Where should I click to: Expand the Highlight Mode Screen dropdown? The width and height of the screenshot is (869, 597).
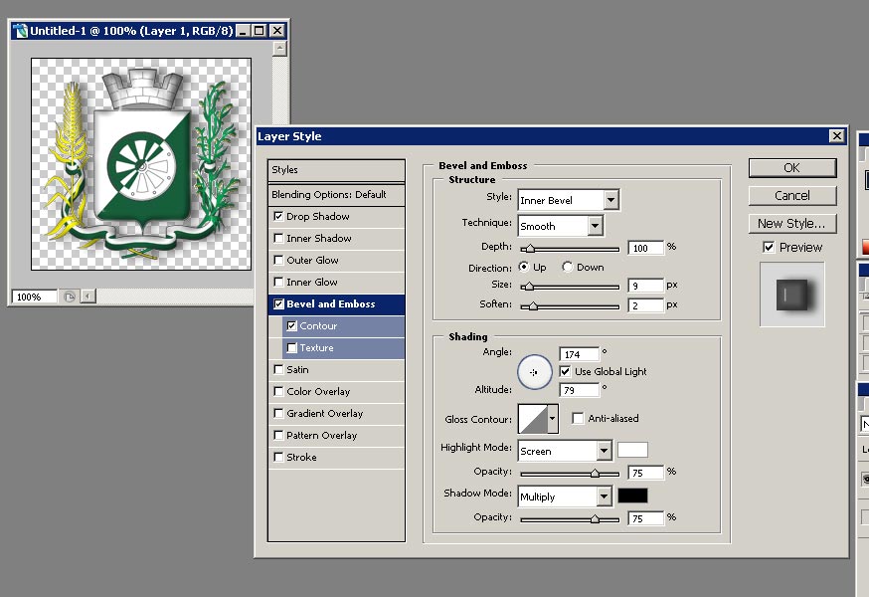coord(603,451)
